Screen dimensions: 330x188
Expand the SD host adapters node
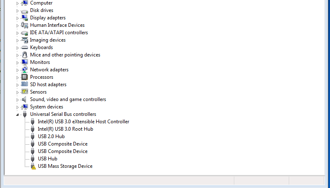pos(17,85)
